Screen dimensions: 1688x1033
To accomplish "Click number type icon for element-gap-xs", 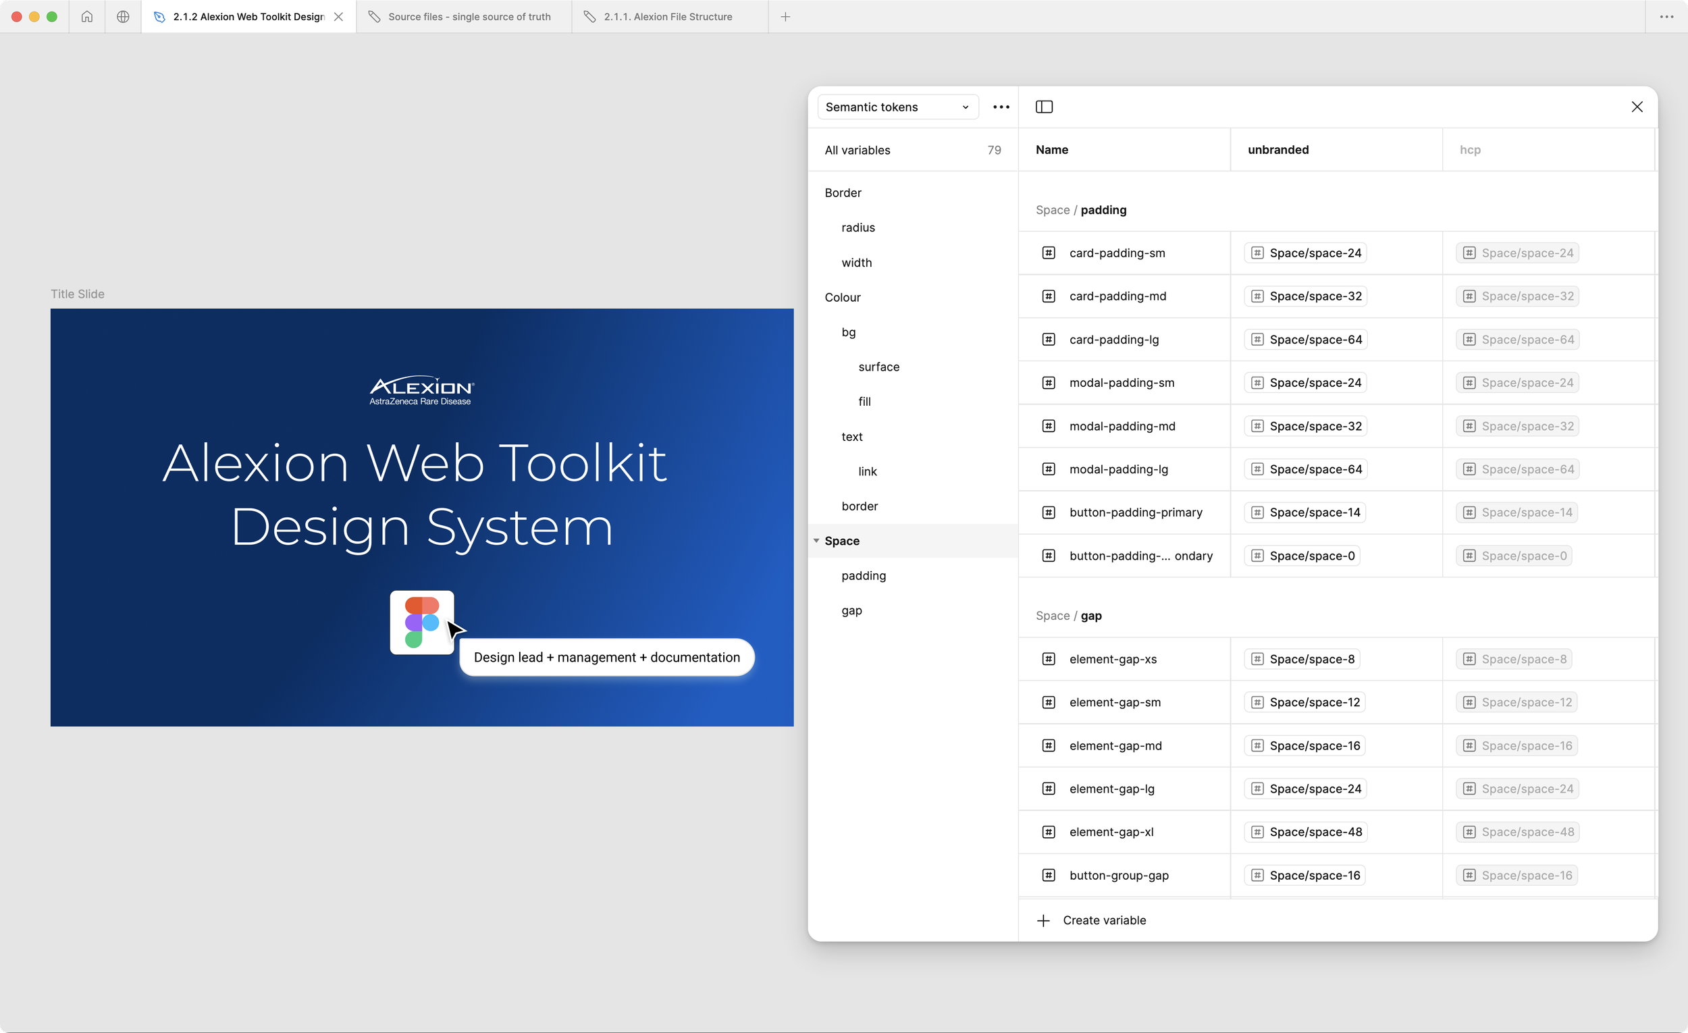I will (x=1048, y=659).
